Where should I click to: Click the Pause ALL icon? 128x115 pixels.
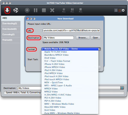72,10
